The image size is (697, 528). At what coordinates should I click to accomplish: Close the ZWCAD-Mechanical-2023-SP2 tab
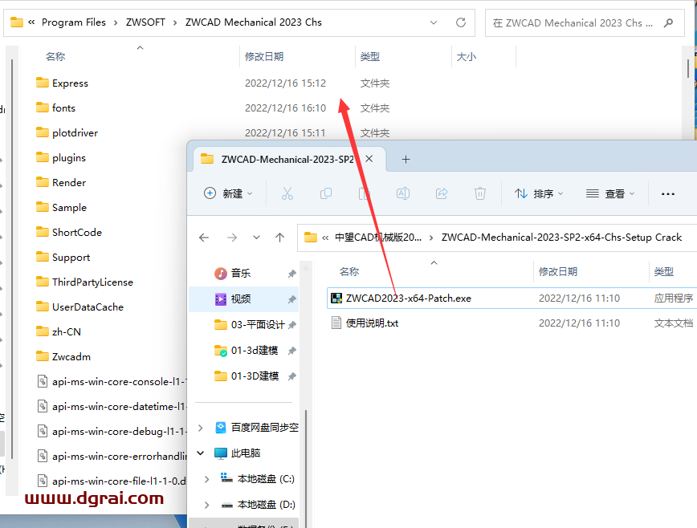pyautogui.click(x=369, y=159)
